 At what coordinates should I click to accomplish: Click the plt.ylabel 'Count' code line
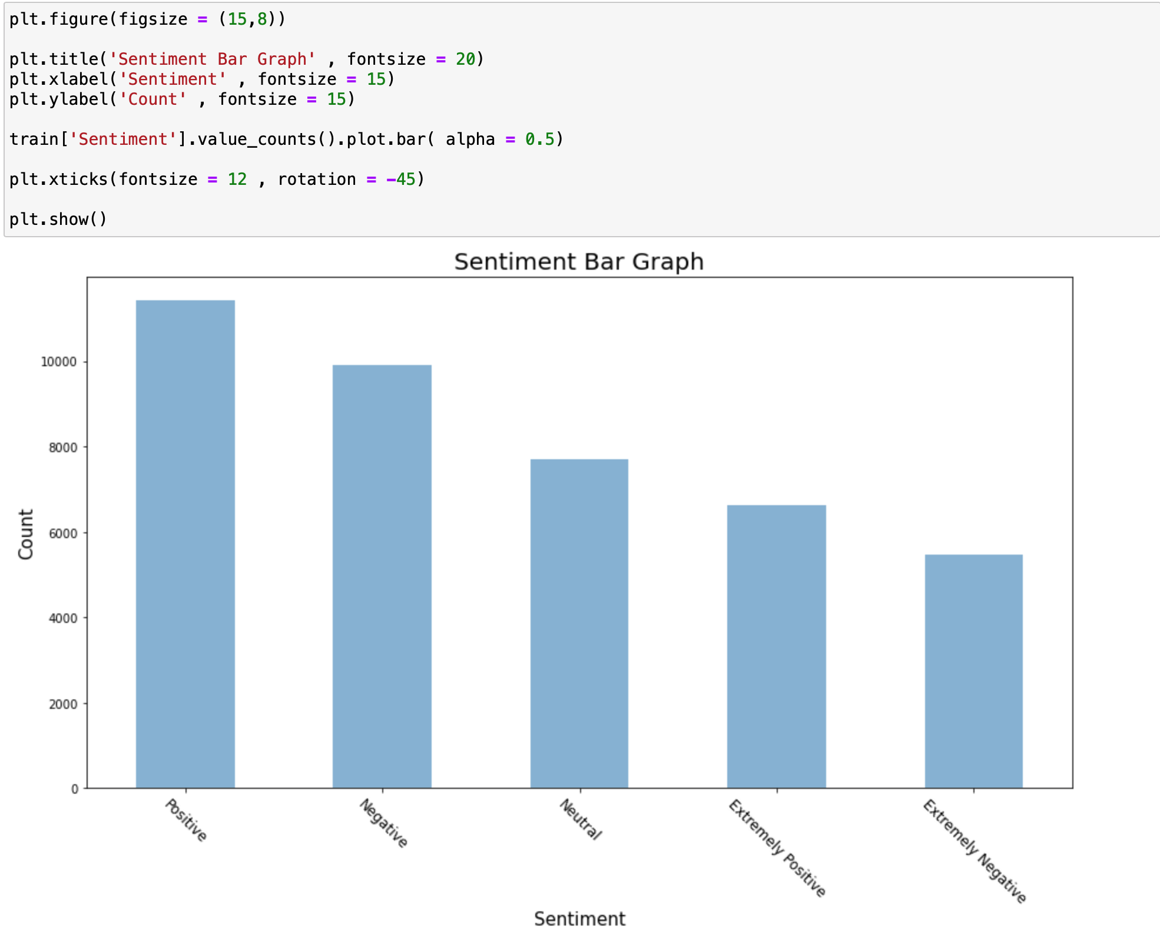(182, 99)
